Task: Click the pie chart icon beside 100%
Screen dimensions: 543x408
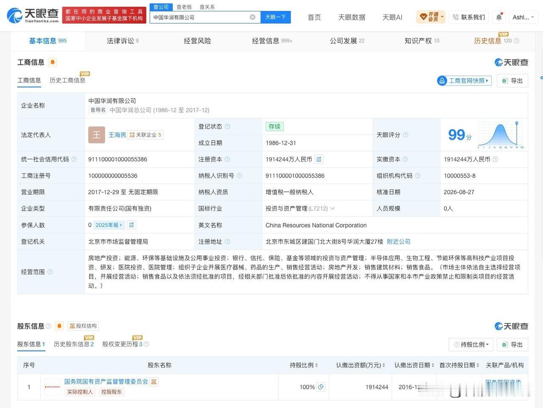Action: [321, 387]
